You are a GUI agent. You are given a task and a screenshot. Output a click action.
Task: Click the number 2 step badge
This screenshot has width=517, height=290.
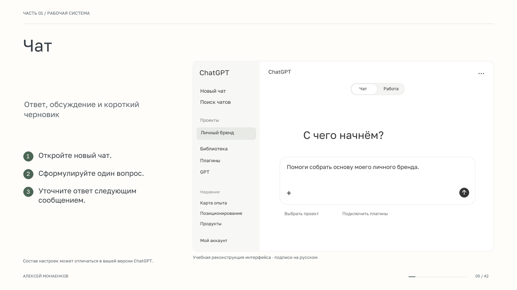pyautogui.click(x=28, y=174)
